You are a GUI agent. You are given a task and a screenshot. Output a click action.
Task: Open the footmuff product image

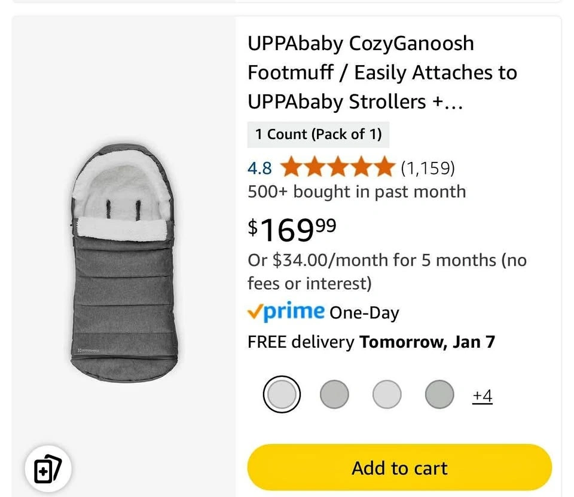tap(123, 263)
